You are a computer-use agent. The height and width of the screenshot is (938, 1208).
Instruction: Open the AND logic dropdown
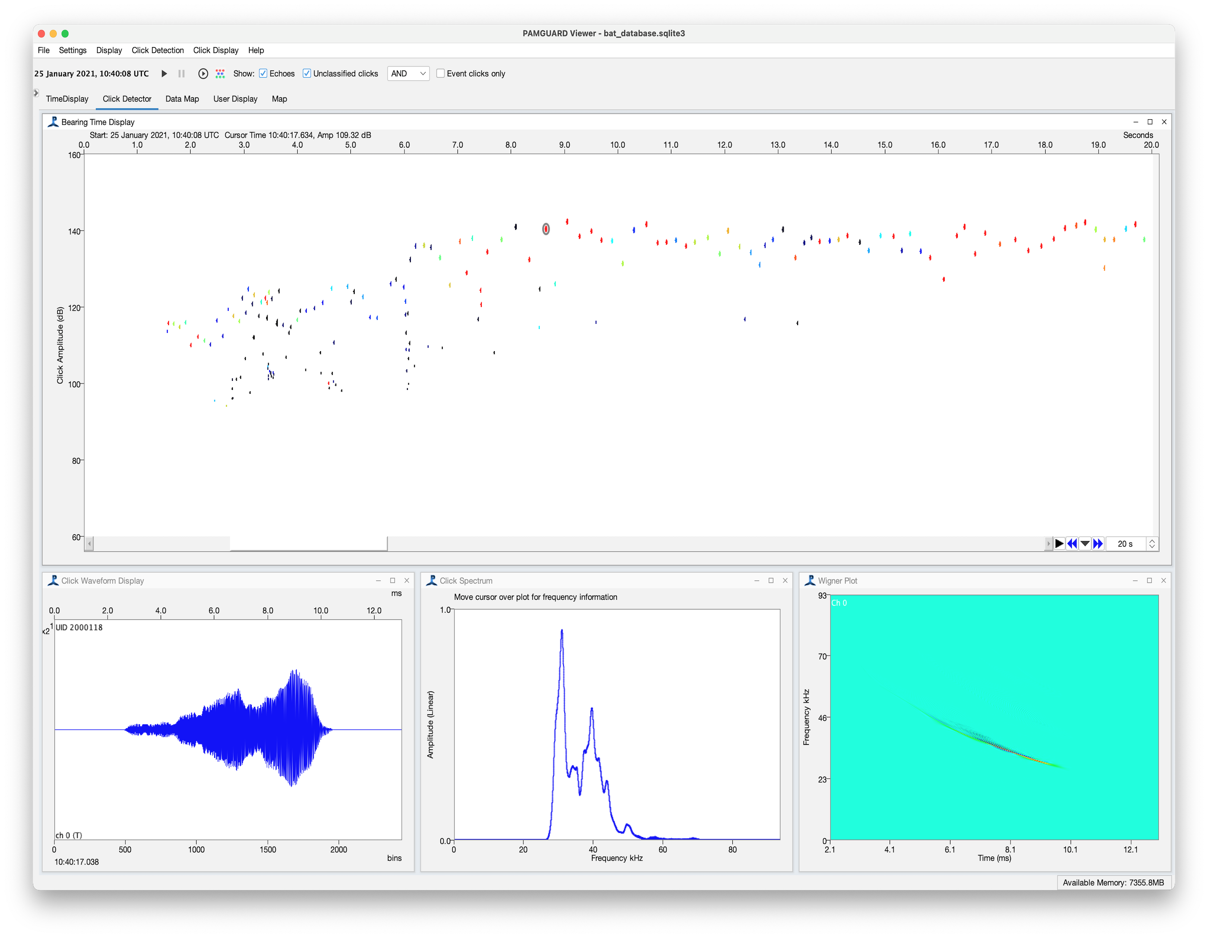coord(408,73)
